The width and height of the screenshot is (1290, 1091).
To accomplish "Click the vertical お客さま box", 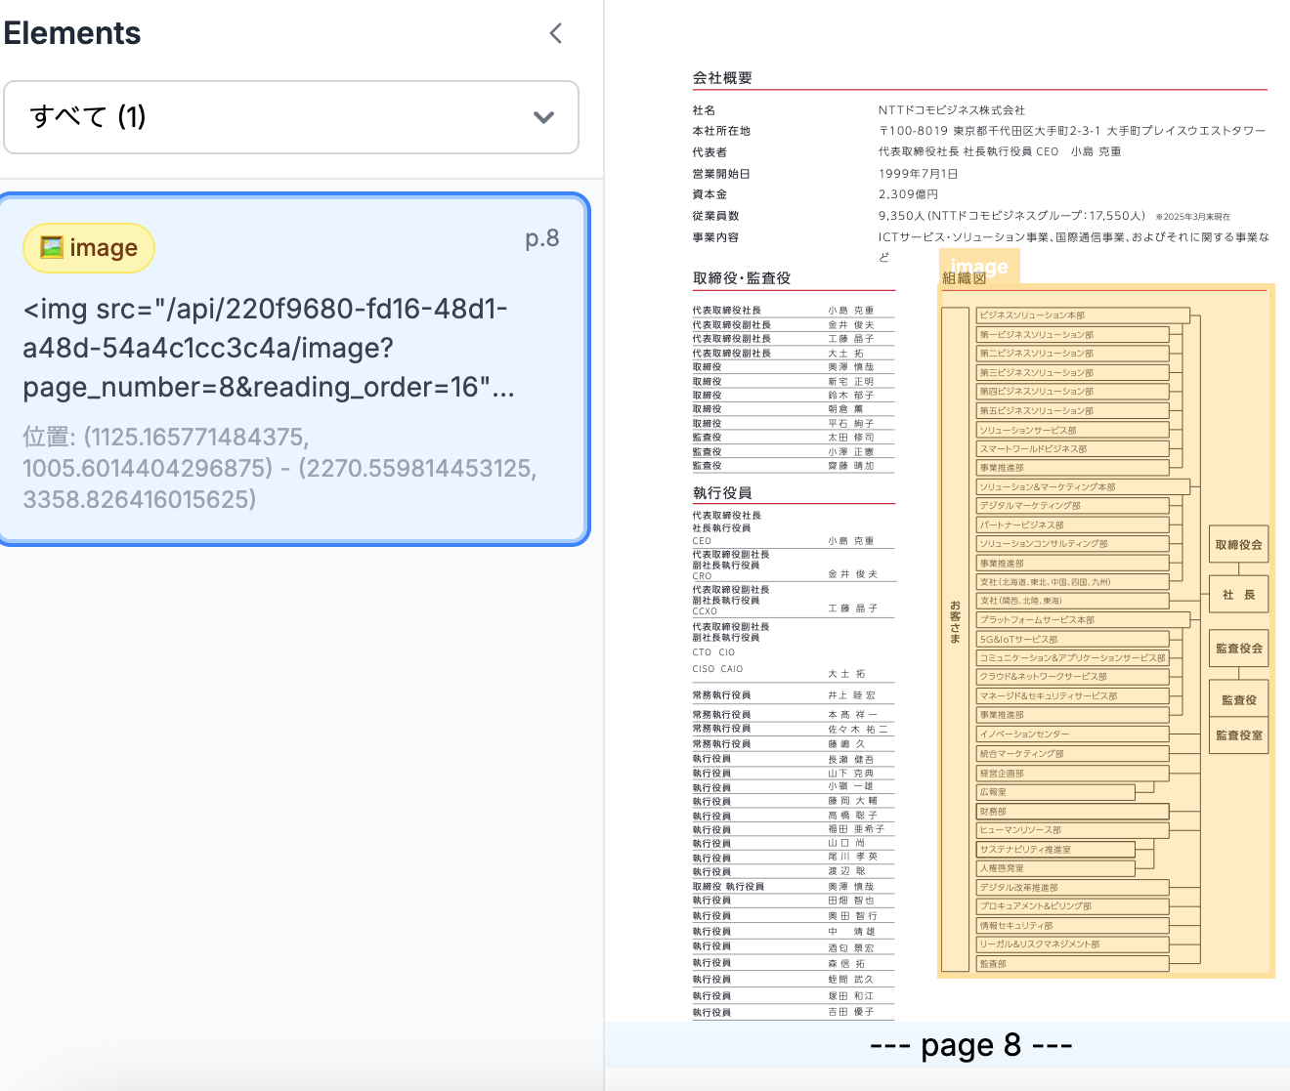I will (x=955, y=638).
